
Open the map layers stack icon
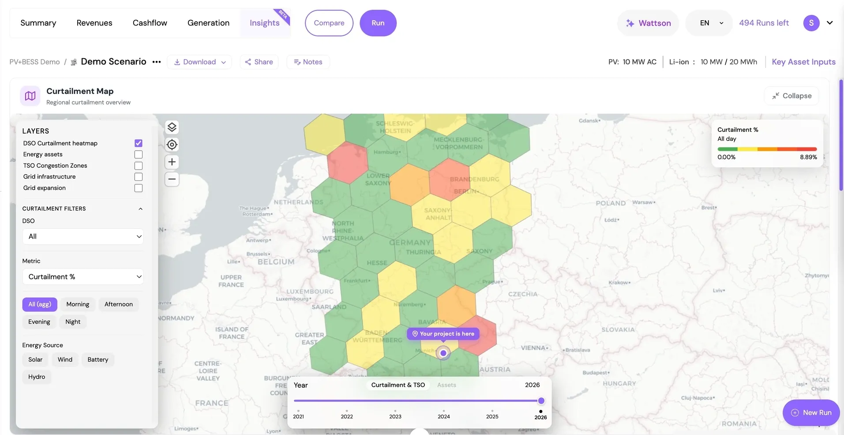pos(172,127)
